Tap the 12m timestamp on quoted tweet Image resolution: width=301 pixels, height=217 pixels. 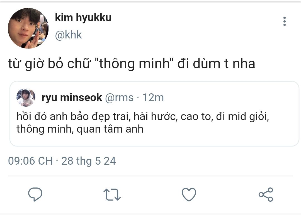[x=153, y=97]
